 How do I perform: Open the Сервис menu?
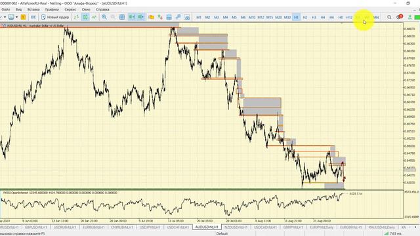[x=70, y=9]
